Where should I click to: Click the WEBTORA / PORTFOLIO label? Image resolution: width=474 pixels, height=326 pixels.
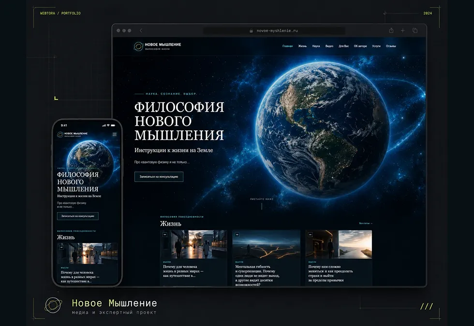(x=60, y=14)
